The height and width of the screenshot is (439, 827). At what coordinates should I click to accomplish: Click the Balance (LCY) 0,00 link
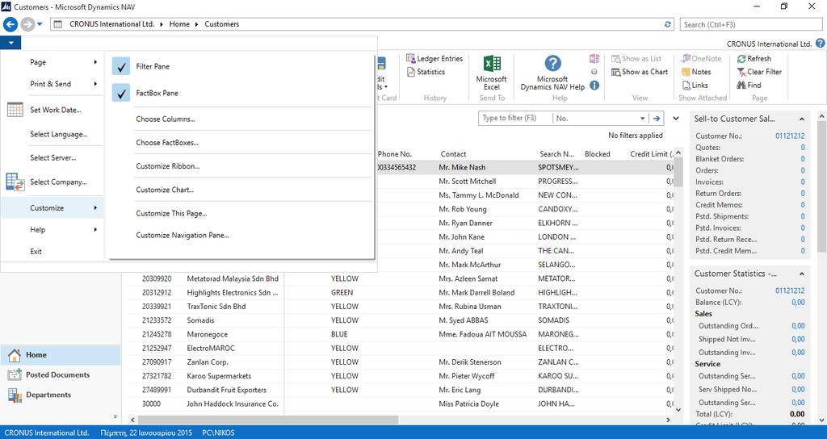click(x=798, y=303)
